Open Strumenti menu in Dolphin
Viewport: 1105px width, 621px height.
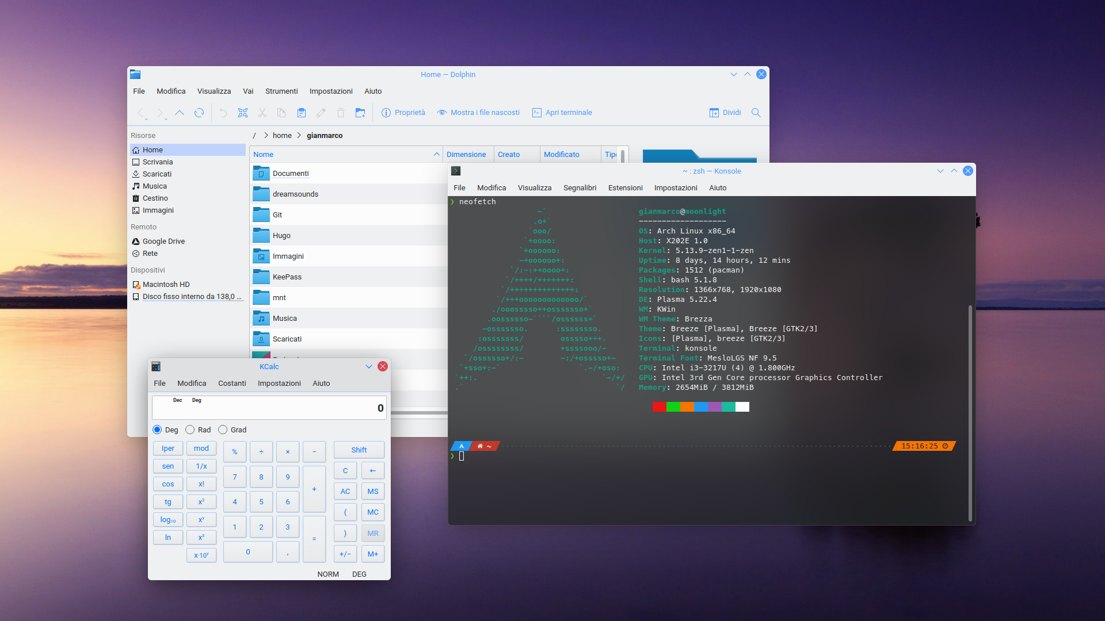click(x=281, y=91)
